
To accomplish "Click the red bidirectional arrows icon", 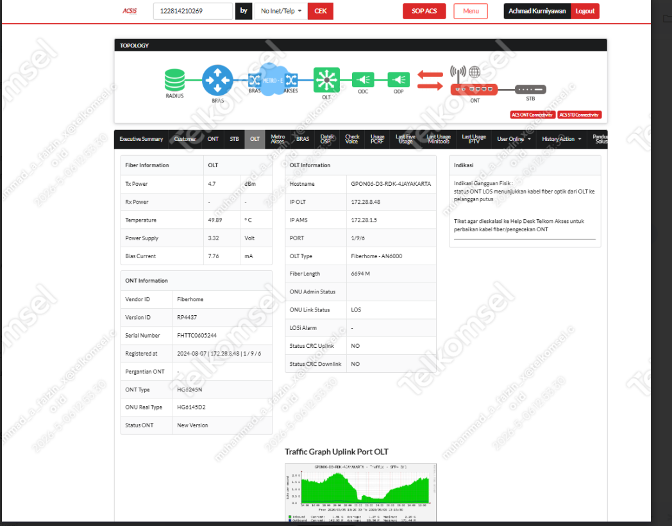I will point(430,80).
